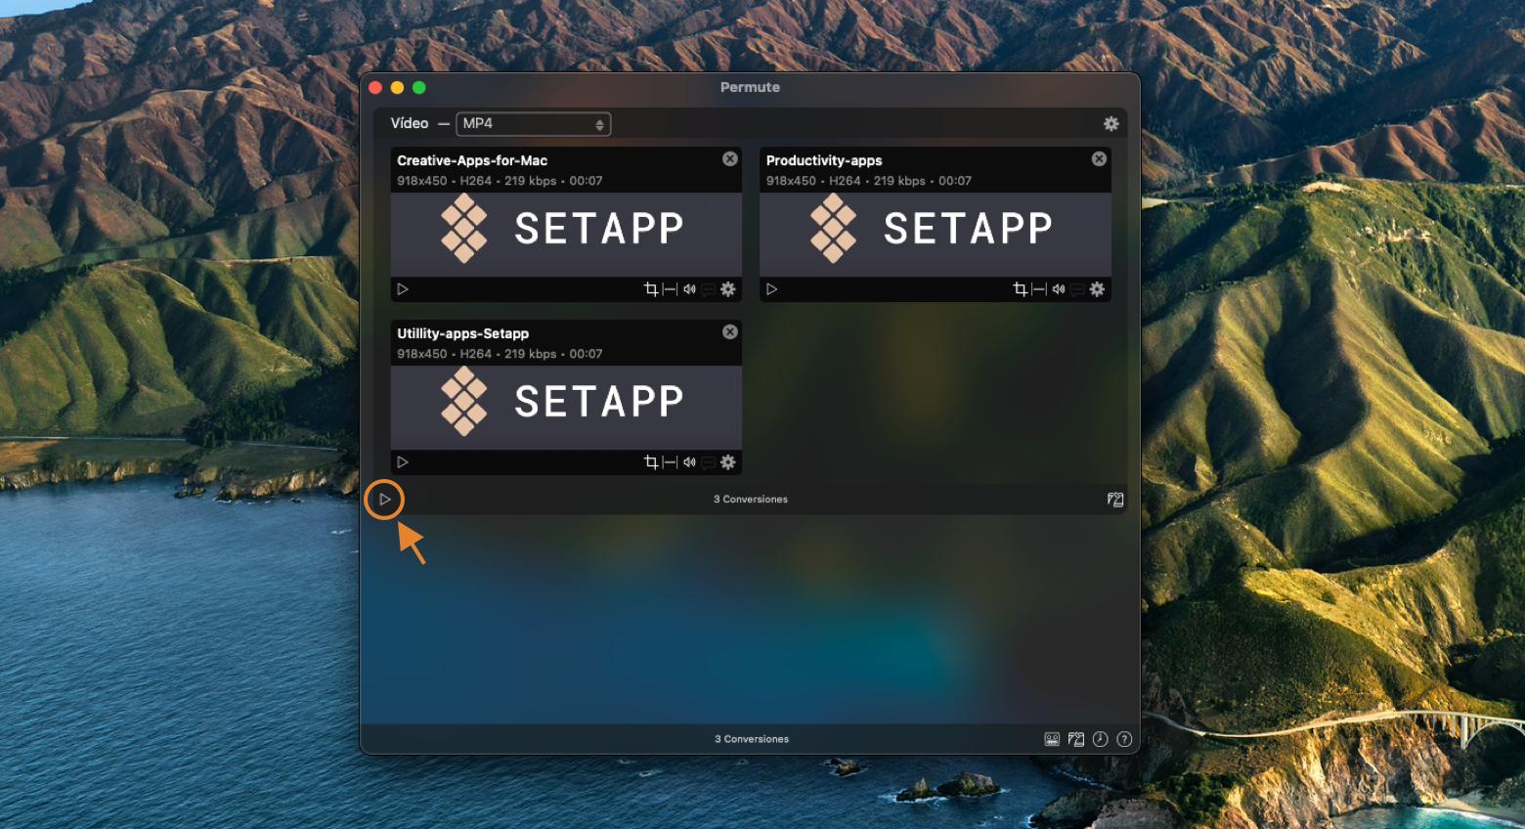Screen dimensions: 1525x829
Task: Trim the Creative-Apps-for-Mac video
Action: point(670,289)
